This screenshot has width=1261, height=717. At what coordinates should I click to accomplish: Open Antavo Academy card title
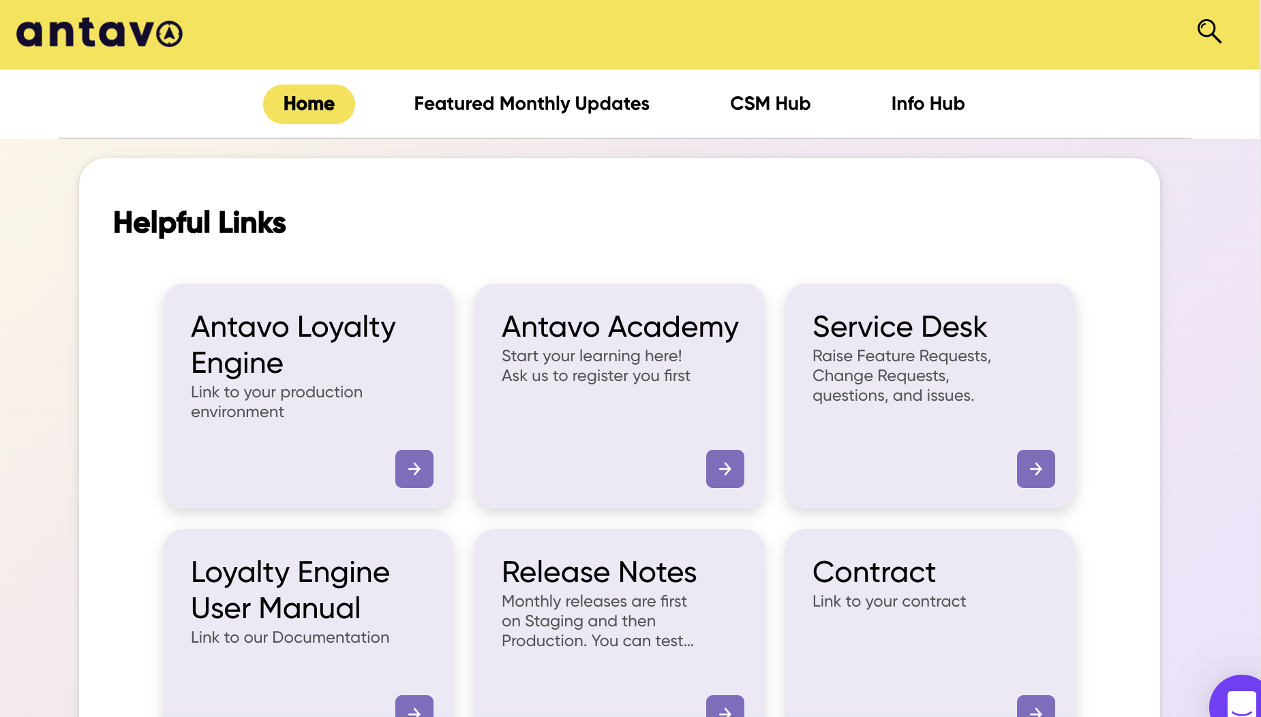(x=620, y=327)
